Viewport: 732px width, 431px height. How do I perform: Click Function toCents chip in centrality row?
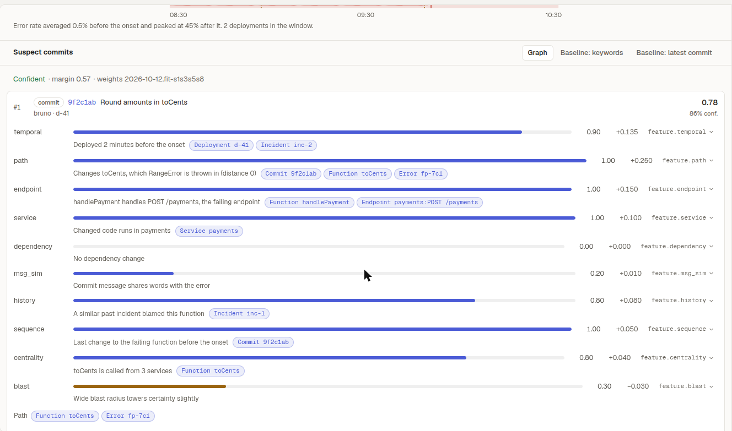(x=211, y=371)
